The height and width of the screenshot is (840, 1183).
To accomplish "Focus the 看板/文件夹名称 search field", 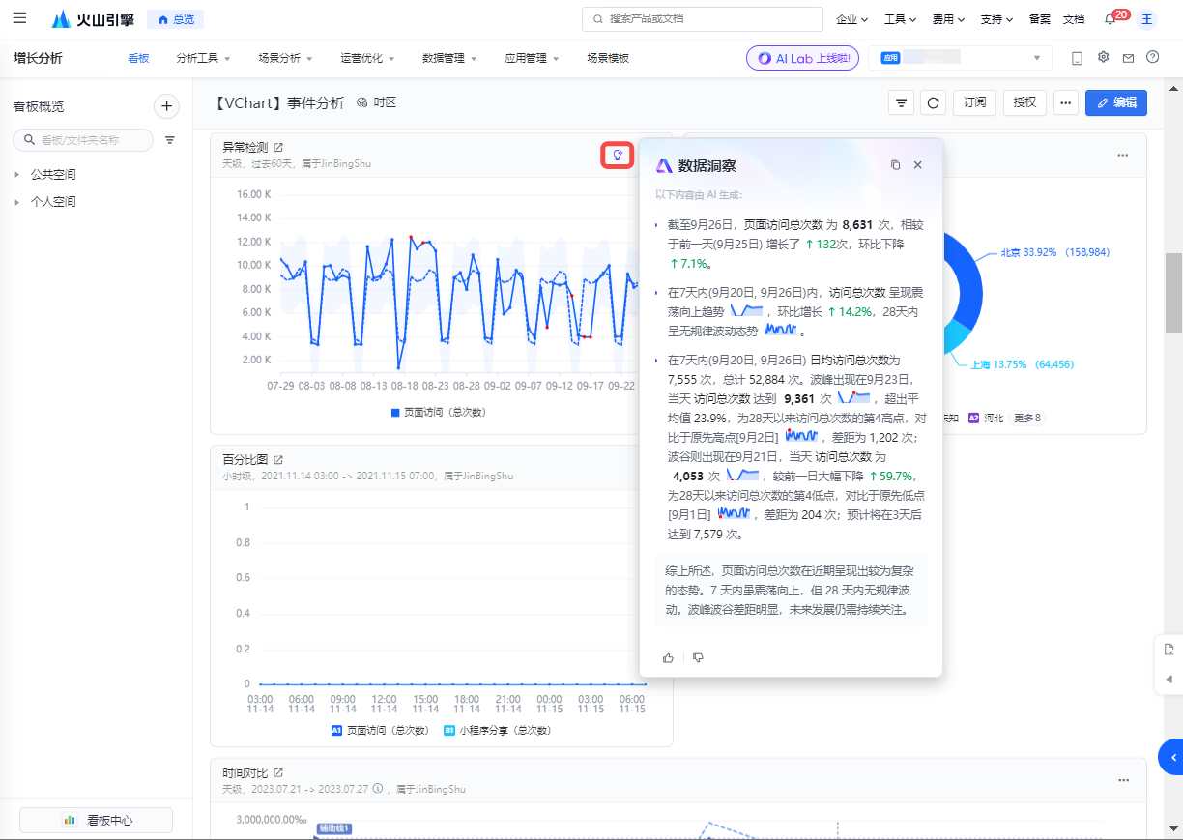I will (x=83, y=140).
